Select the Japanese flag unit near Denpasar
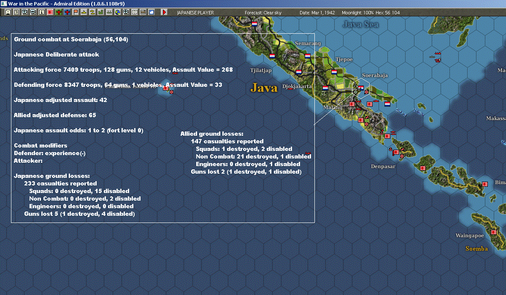The image size is (506, 295). 396,152
